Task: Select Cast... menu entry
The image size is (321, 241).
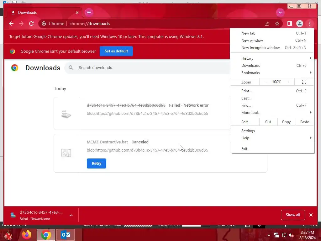Action: pos(272,98)
